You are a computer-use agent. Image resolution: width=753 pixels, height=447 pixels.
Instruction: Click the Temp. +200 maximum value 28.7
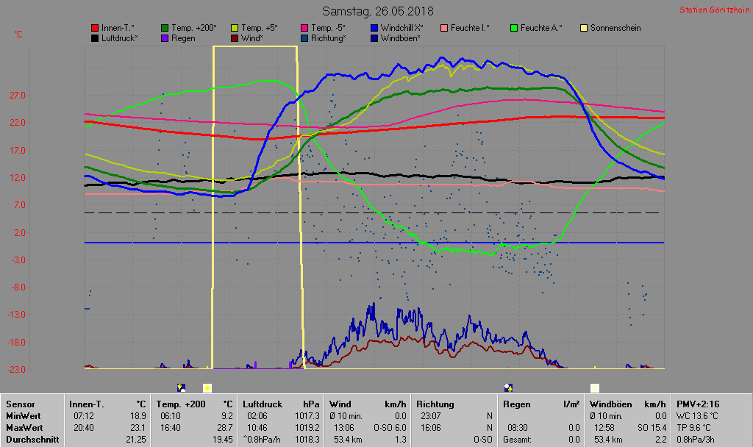(x=225, y=427)
